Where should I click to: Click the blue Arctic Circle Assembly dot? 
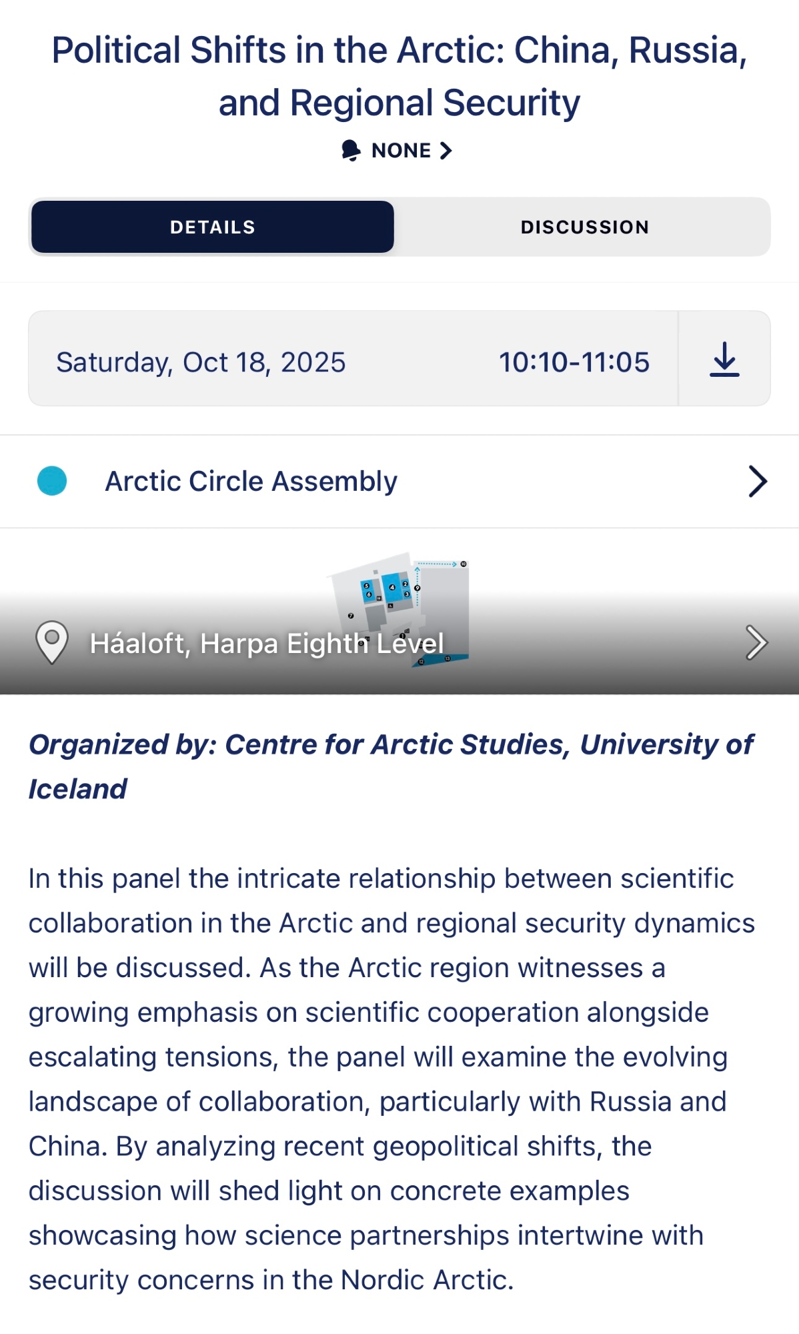(x=52, y=481)
